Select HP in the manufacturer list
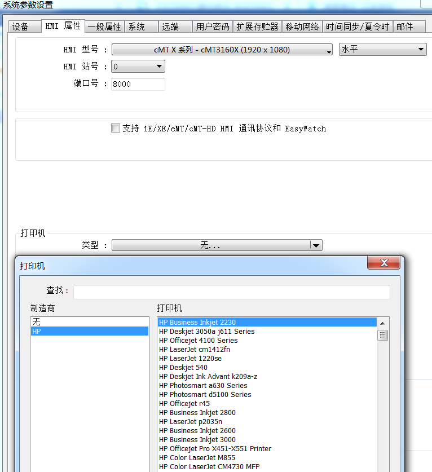 click(x=89, y=332)
